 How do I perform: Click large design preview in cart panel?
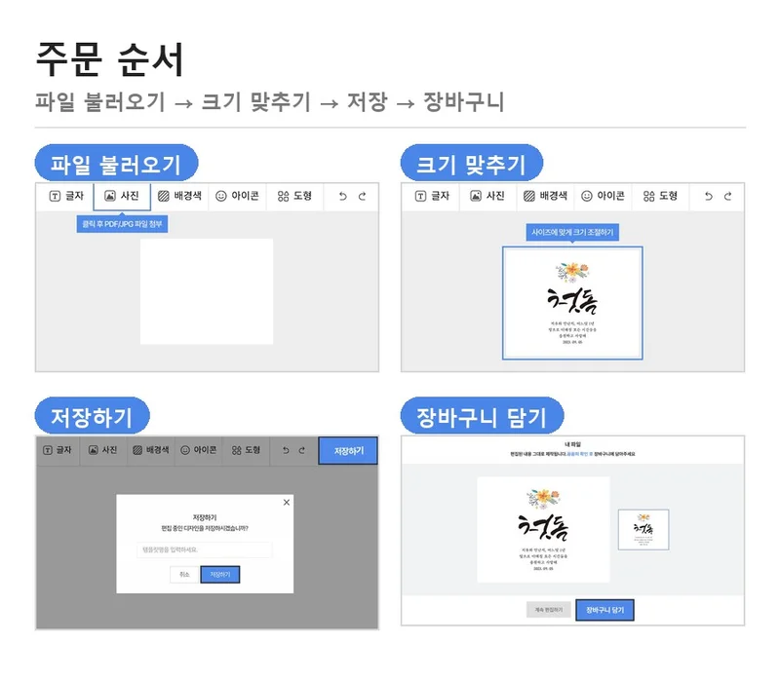coord(543,530)
